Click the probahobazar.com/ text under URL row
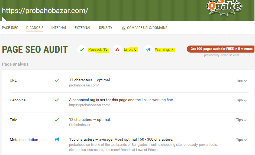The image size is (255, 155). (84, 85)
